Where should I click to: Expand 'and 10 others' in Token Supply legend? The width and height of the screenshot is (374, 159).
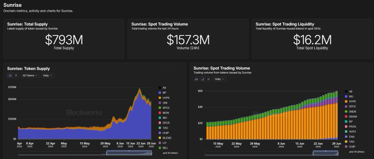[170, 153]
